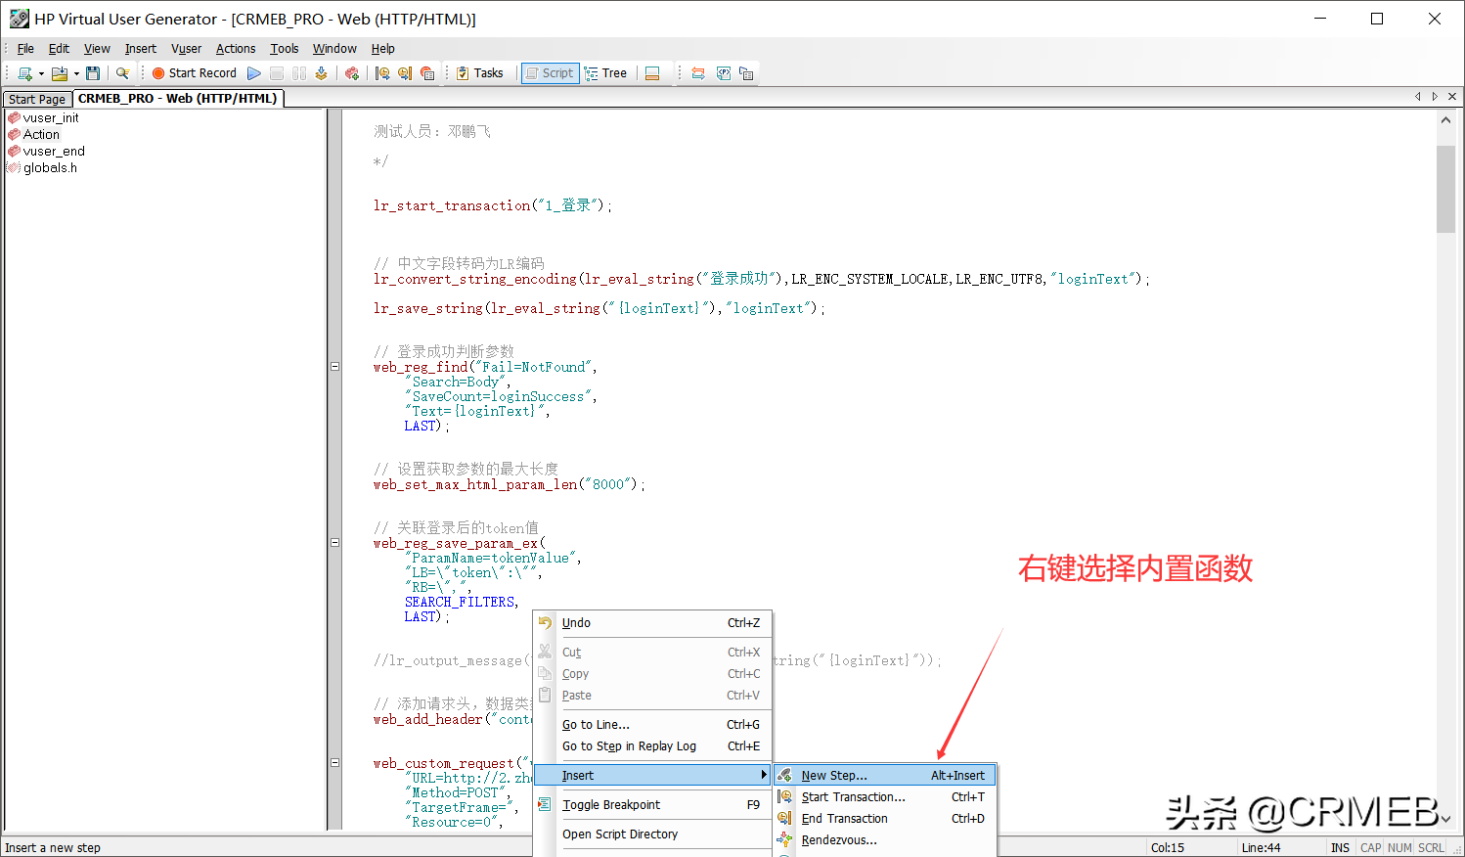Switch to Tree view using its toggle
The height and width of the screenshot is (857, 1465).
tap(606, 72)
